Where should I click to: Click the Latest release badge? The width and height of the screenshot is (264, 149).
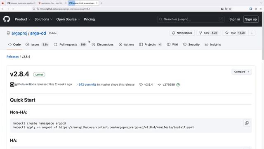(39, 74)
